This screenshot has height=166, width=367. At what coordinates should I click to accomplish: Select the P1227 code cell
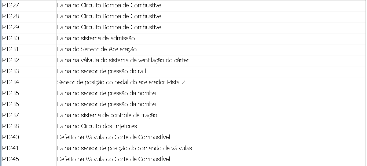11,5
